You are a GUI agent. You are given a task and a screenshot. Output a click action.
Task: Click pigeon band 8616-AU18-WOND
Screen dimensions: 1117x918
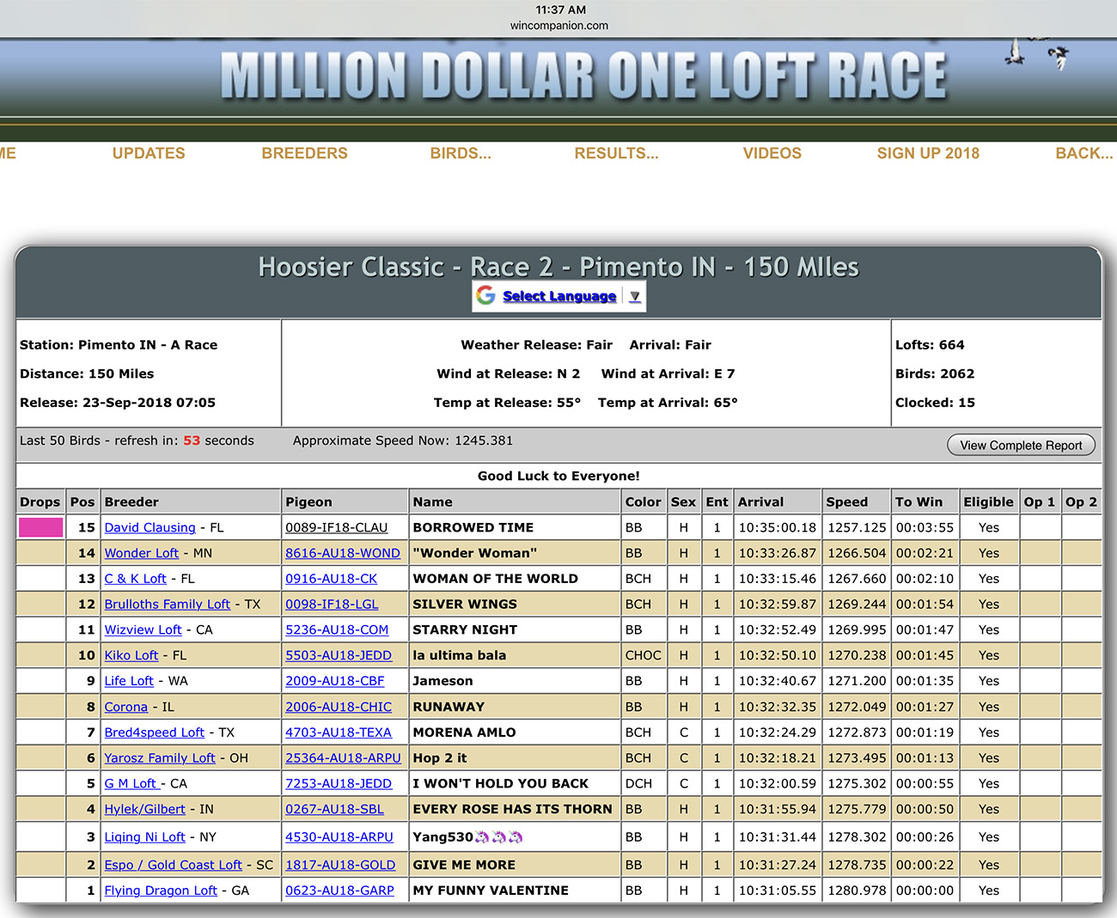click(342, 553)
